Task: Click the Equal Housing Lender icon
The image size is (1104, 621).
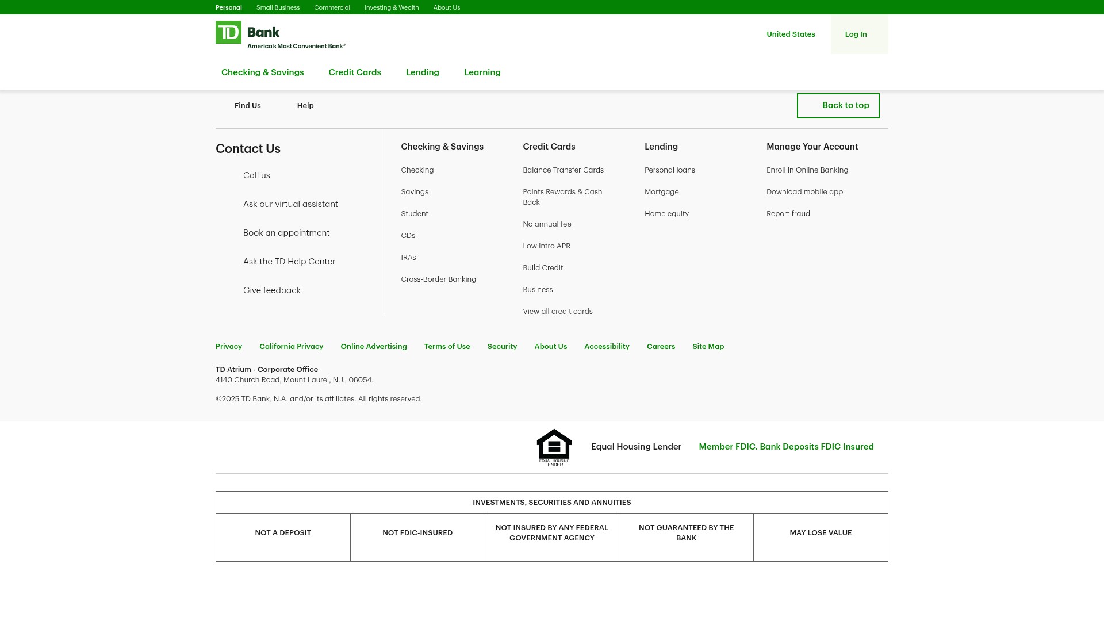Action: pos(554,447)
